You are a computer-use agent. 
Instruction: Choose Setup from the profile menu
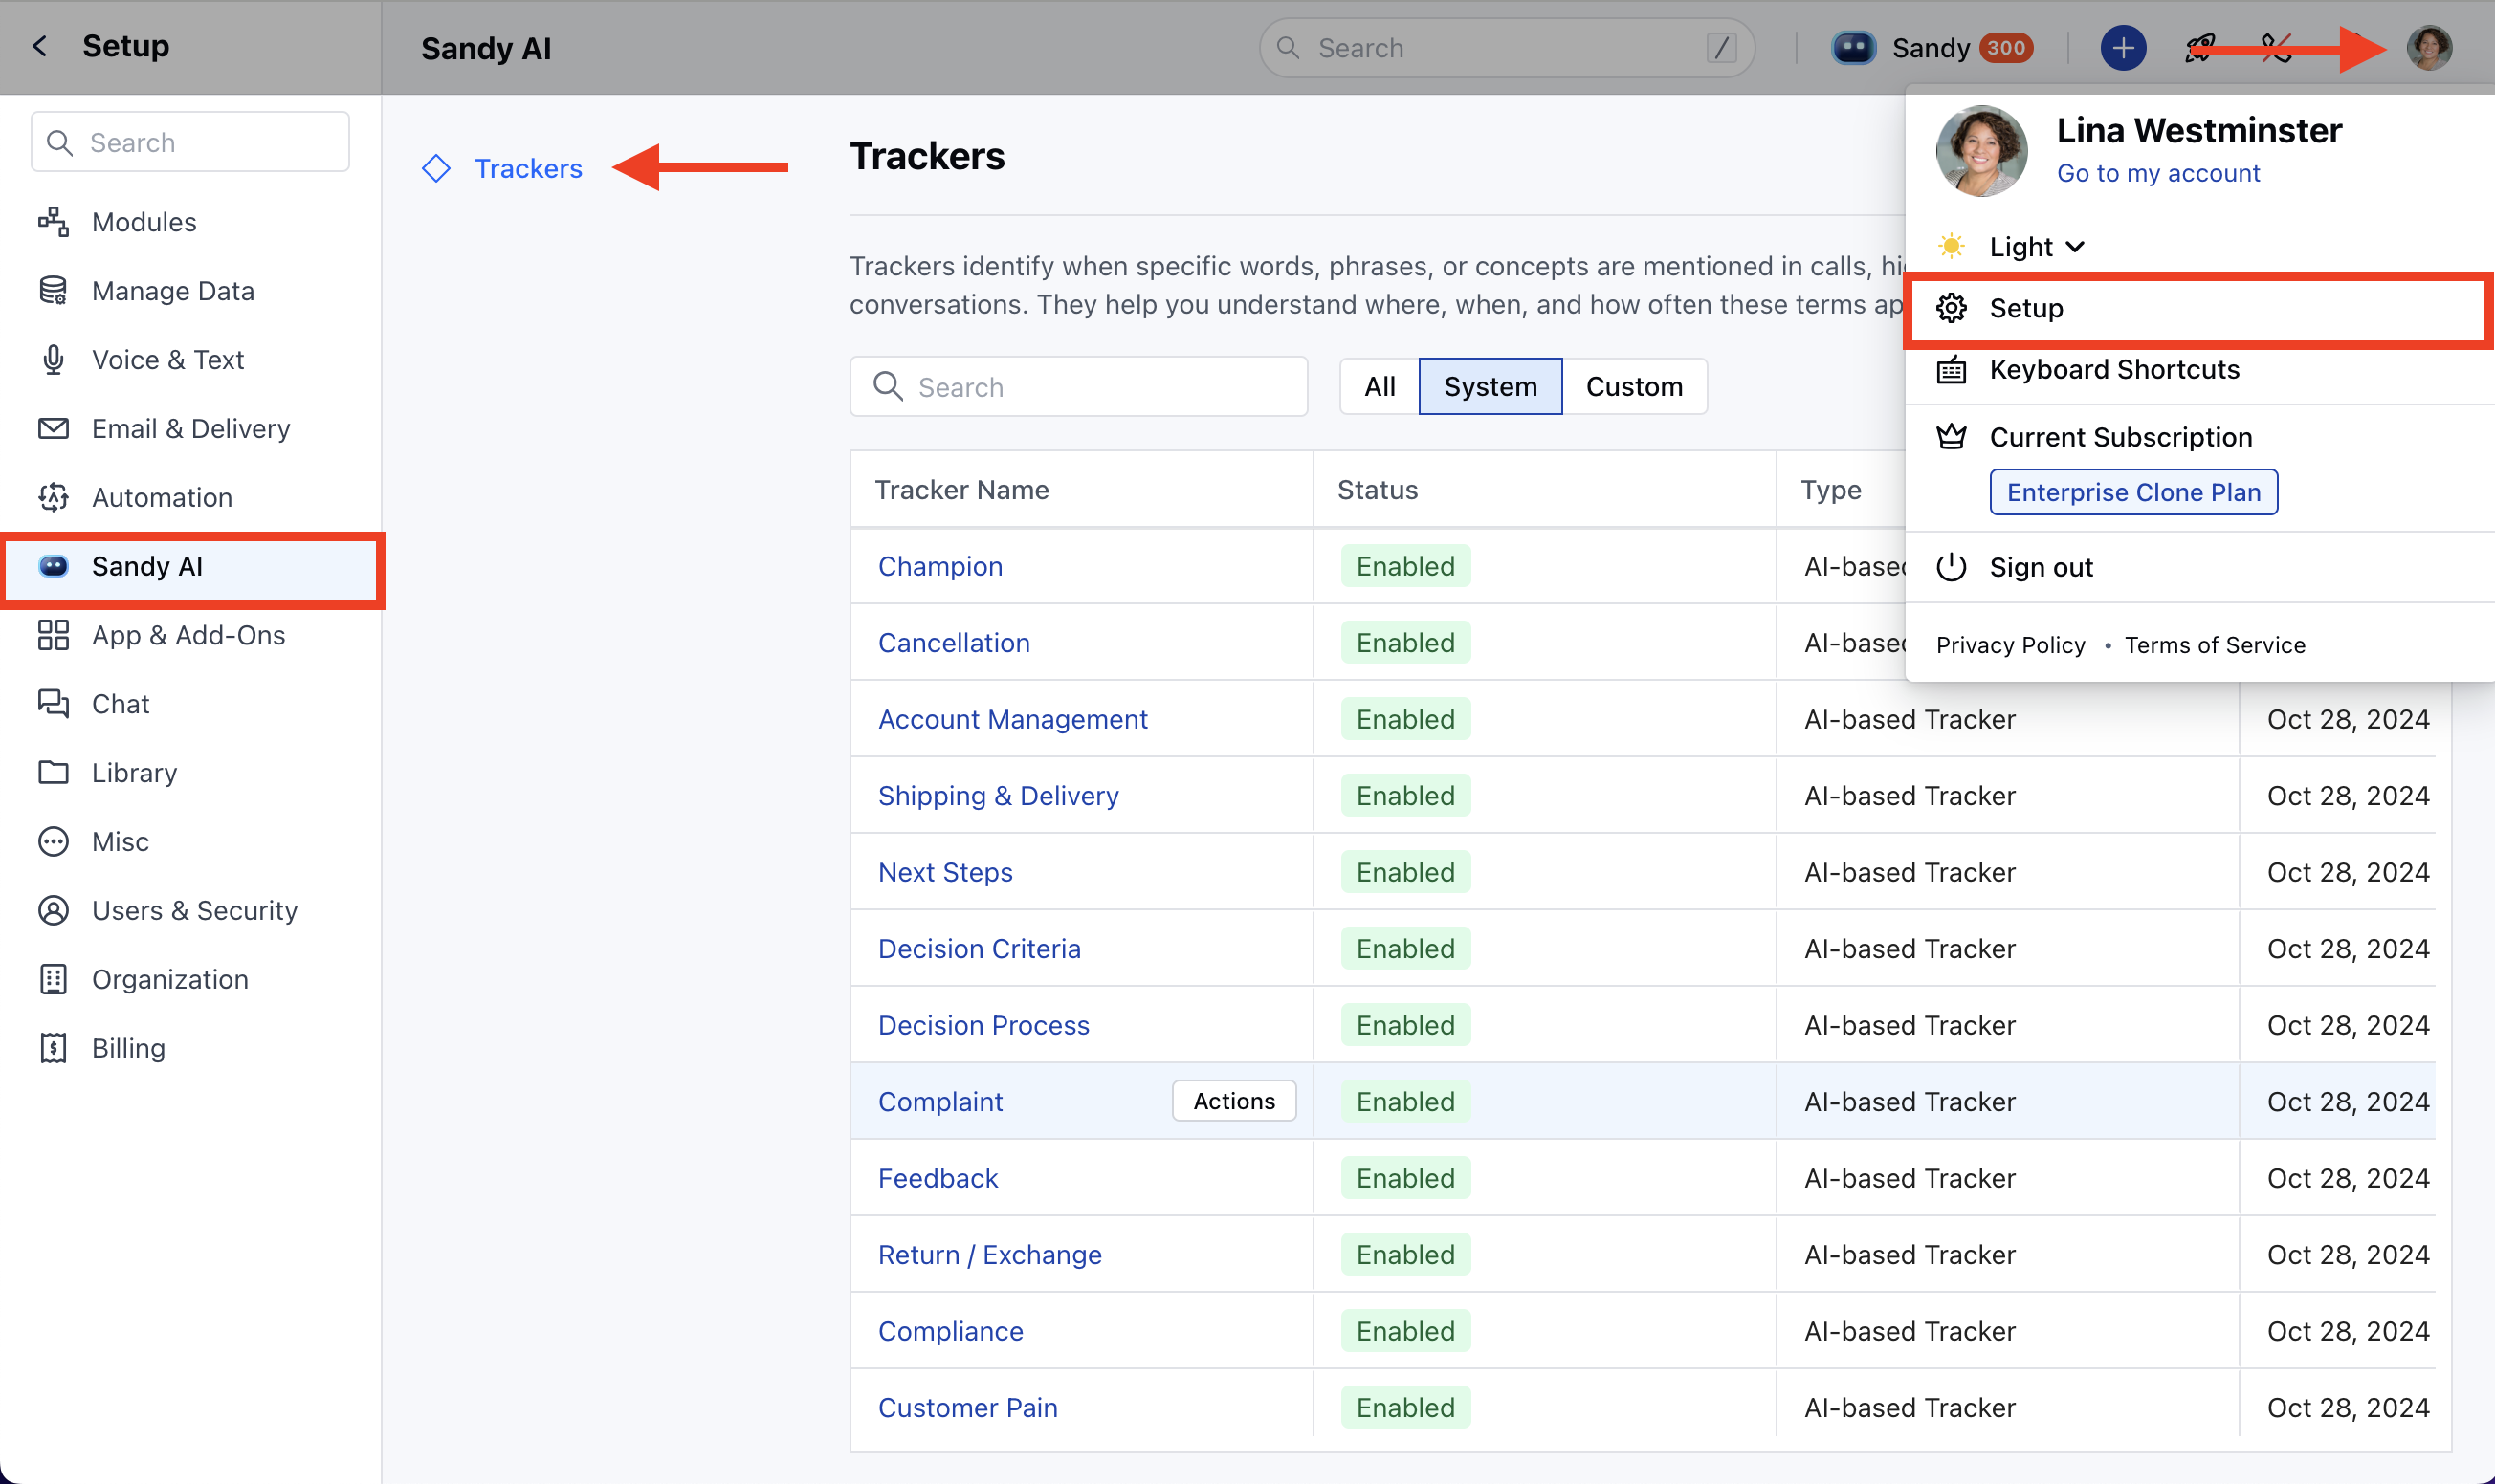pyautogui.click(x=2197, y=309)
